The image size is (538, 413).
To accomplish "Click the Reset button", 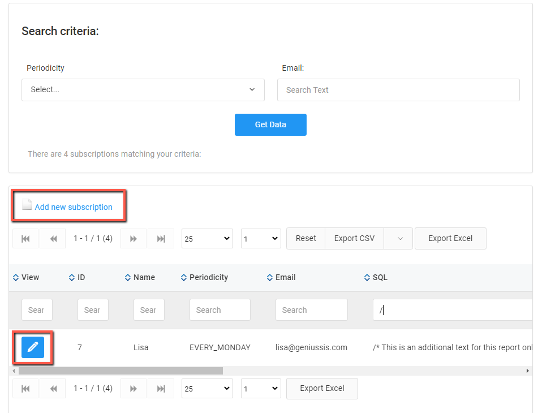I will point(305,239).
